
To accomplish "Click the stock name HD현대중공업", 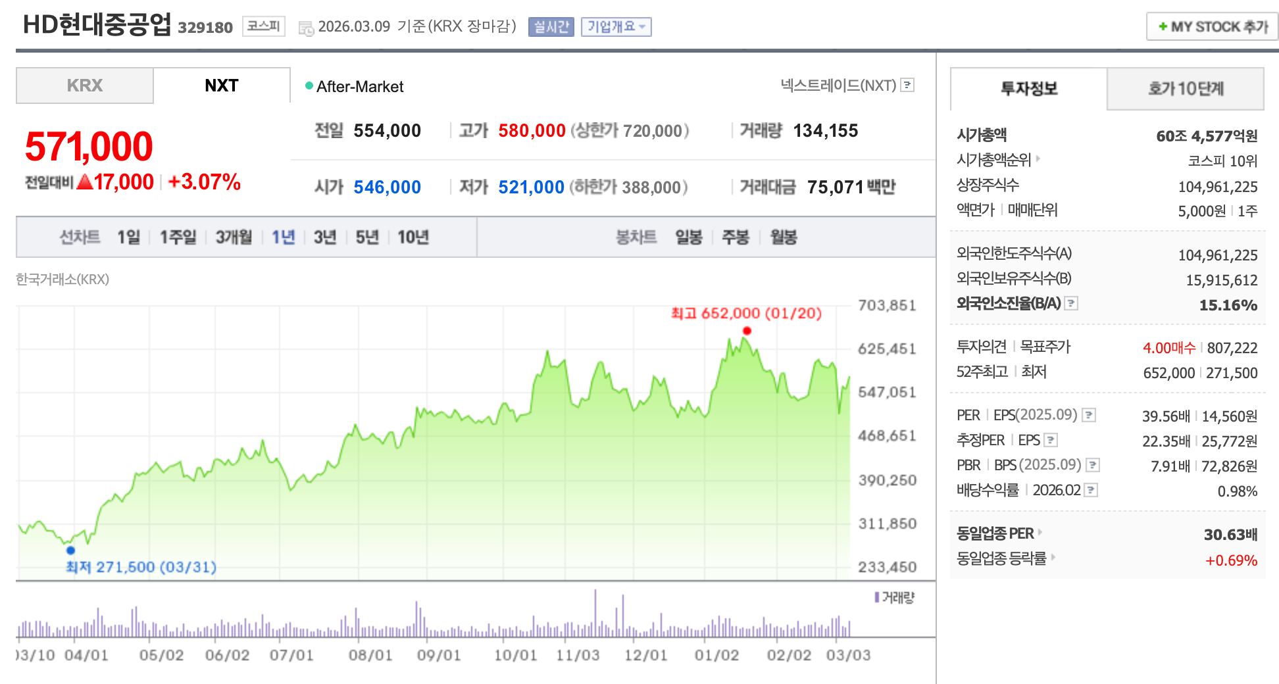I will (x=97, y=25).
